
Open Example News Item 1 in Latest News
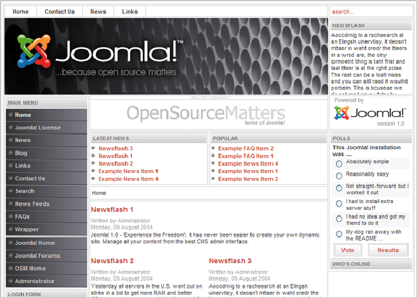(128, 171)
